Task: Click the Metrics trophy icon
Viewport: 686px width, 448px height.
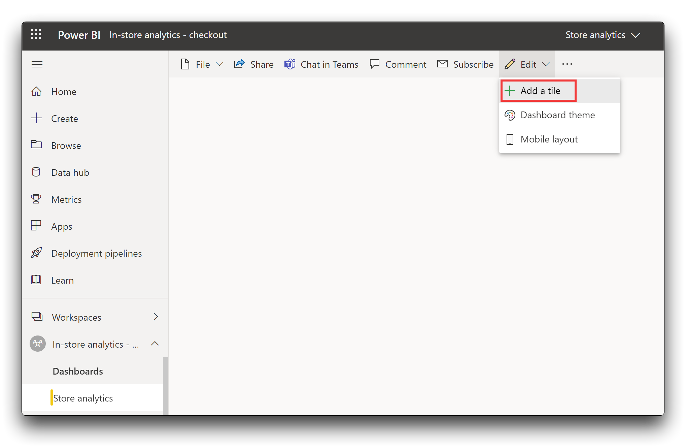Action: point(36,199)
